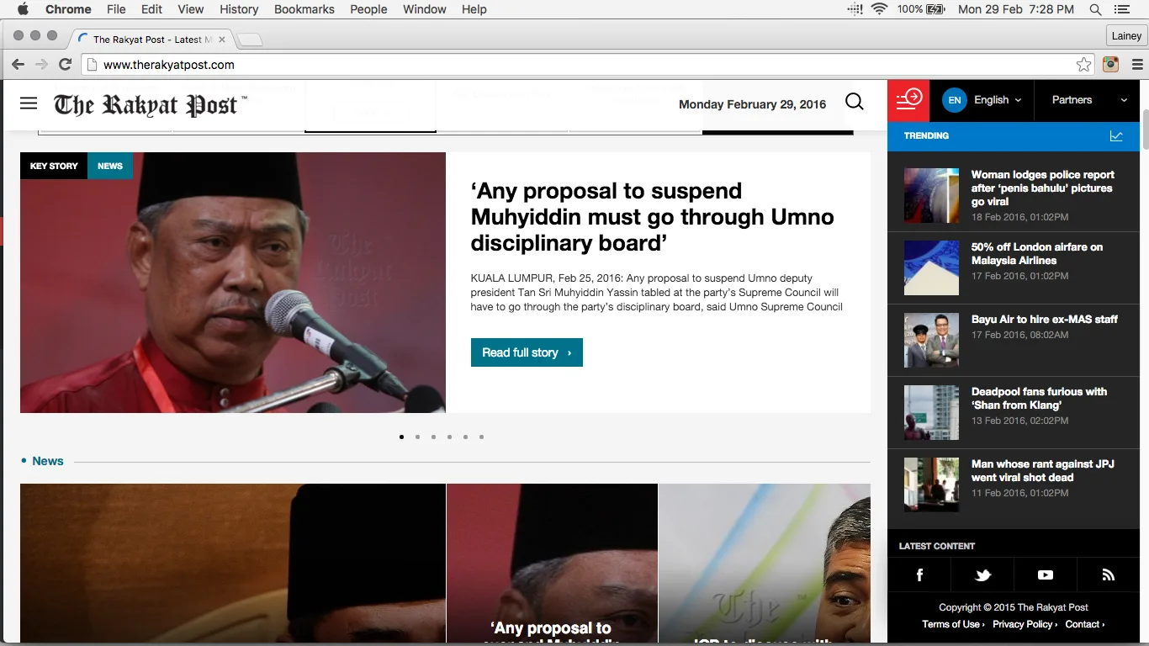This screenshot has height=646, width=1149.
Task: Open the Facebook icon under Latest Content
Action: pos(919,575)
